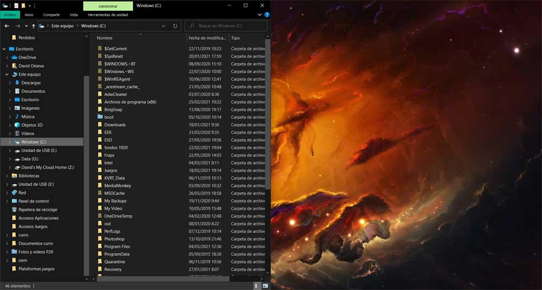Screen dimensions: 542x290
Task: Select the $GetCurrent folder icon
Action: [100, 49]
